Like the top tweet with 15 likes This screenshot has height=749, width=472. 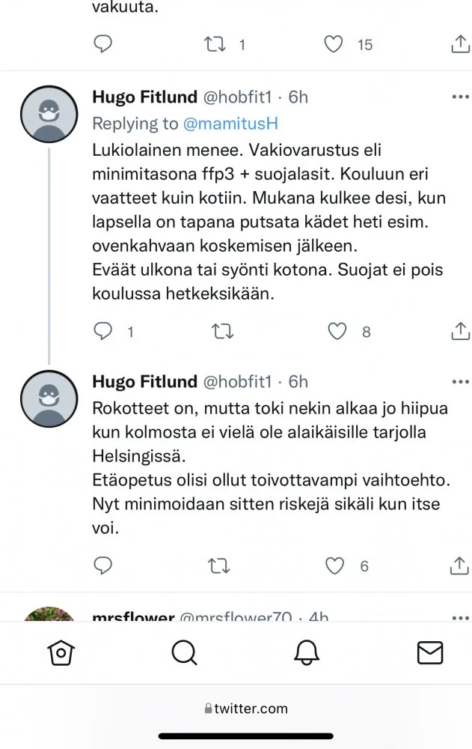tap(334, 44)
